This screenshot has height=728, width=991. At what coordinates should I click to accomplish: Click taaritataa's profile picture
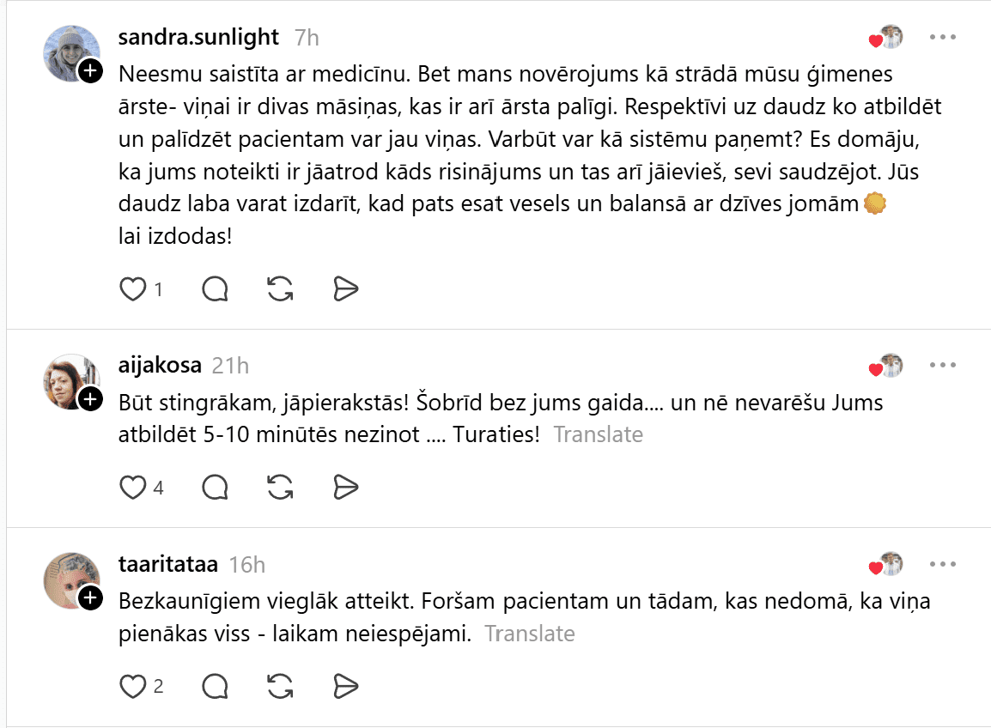(70, 580)
